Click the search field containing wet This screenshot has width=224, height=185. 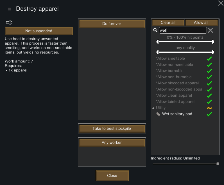click(x=183, y=30)
